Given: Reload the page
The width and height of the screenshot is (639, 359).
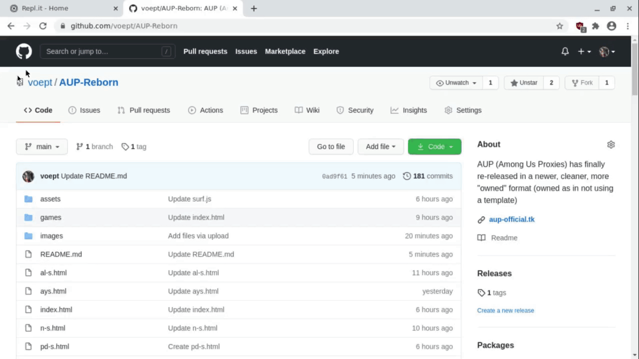Looking at the screenshot, I should (43, 26).
